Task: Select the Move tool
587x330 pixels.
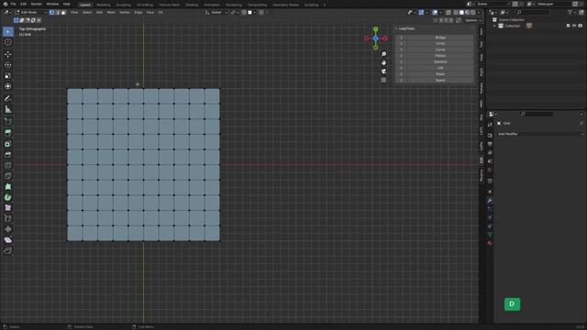Action: [8, 54]
